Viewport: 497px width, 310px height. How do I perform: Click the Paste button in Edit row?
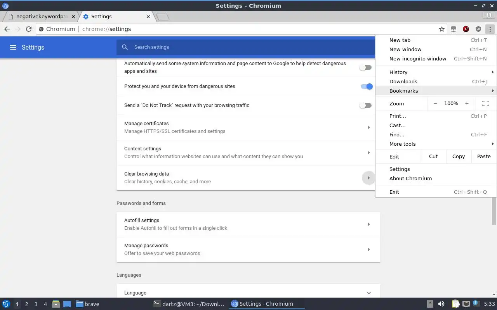tap(484, 157)
